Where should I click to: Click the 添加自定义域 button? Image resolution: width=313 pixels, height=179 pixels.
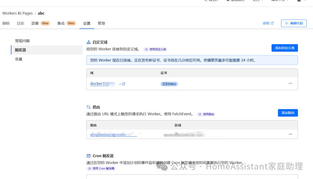point(285,48)
